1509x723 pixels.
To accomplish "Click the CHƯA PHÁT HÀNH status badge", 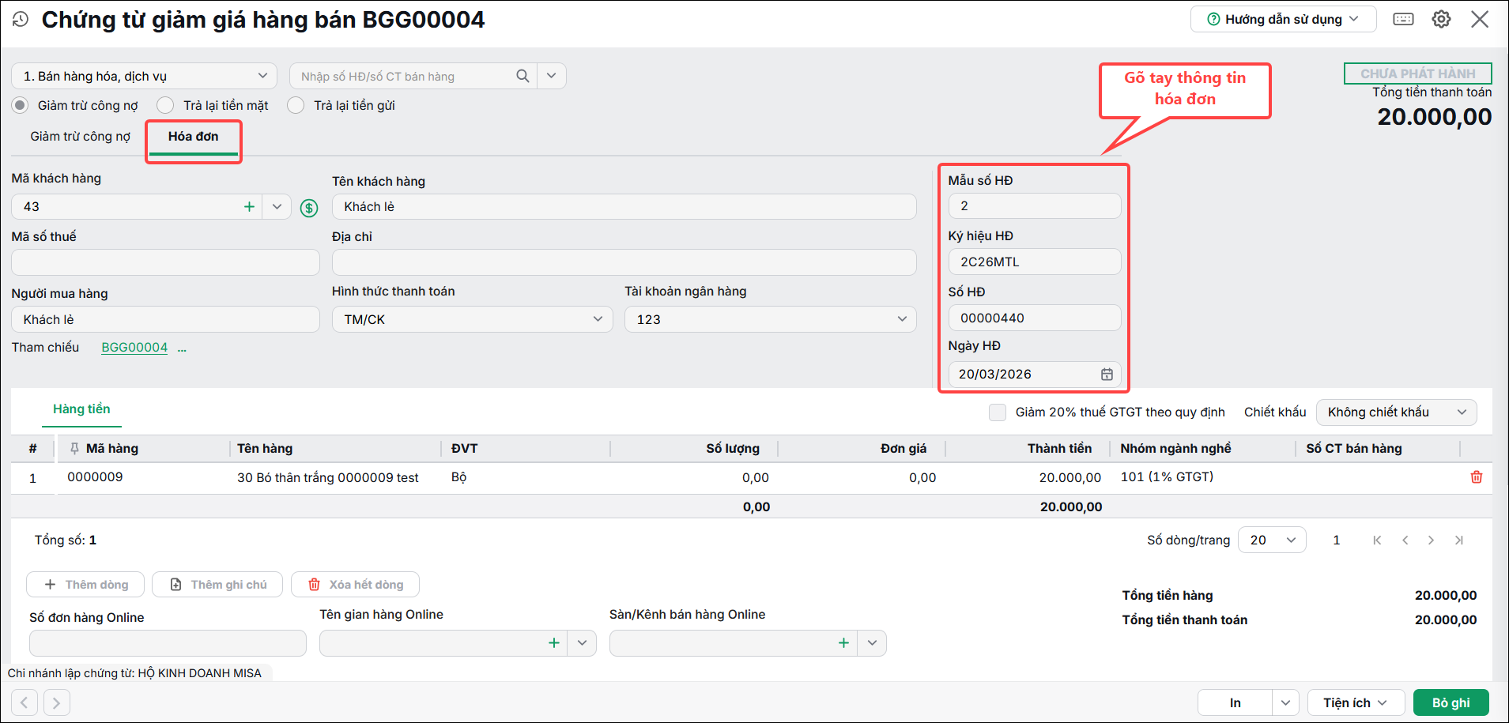I will pos(1417,73).
